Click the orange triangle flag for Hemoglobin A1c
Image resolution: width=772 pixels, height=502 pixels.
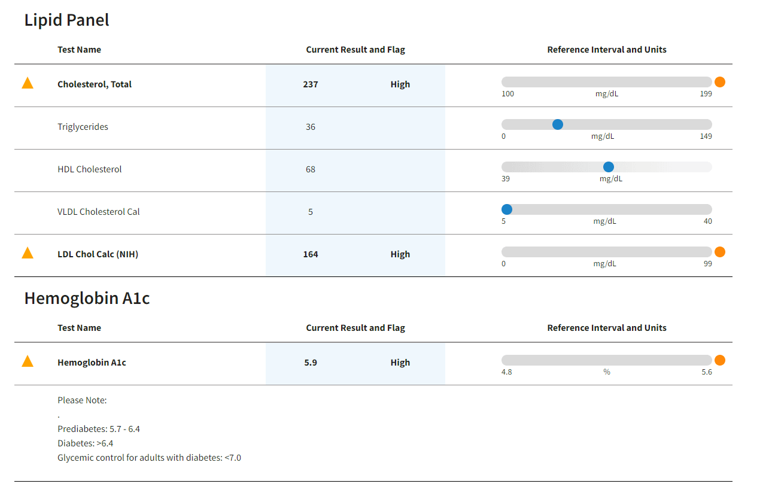[x=28, y=361]
